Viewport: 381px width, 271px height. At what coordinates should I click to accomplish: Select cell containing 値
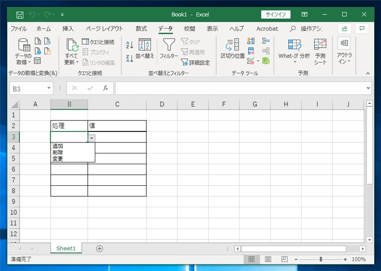[117, 126]
